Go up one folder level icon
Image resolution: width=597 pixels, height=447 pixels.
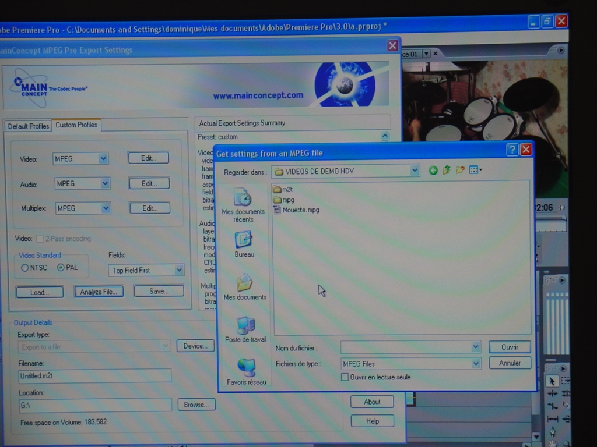[x=446, y=170]
